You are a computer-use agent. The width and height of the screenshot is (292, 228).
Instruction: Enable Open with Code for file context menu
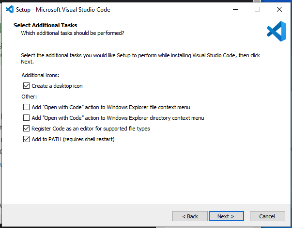[26, 107]
